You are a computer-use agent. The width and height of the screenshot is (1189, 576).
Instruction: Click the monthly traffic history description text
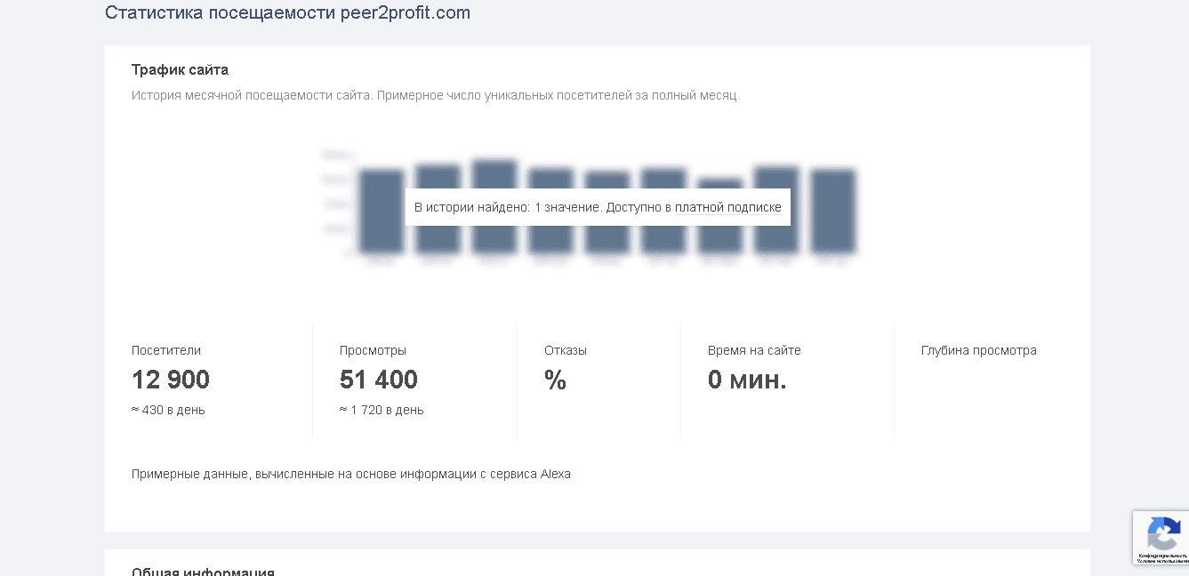tap(436, 95)
